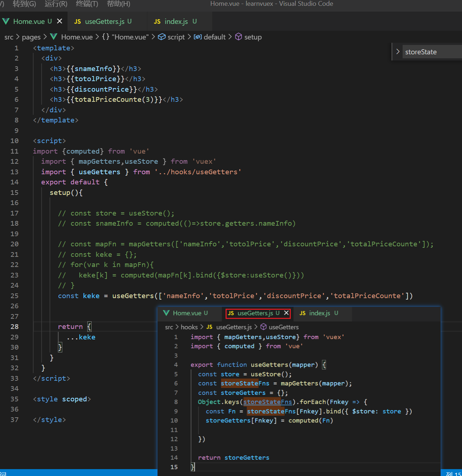The width and height of the screenshot is (462, 476).
Task: Click line number 15 in main editor gutter
Action: coord(14,193)
